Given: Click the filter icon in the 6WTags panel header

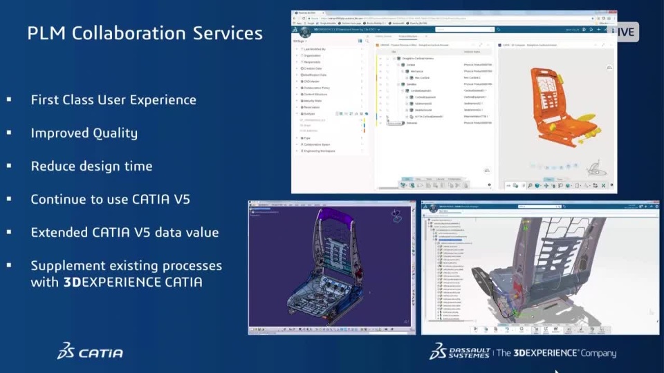Looking at the screenshot, I should click(360, 41).
